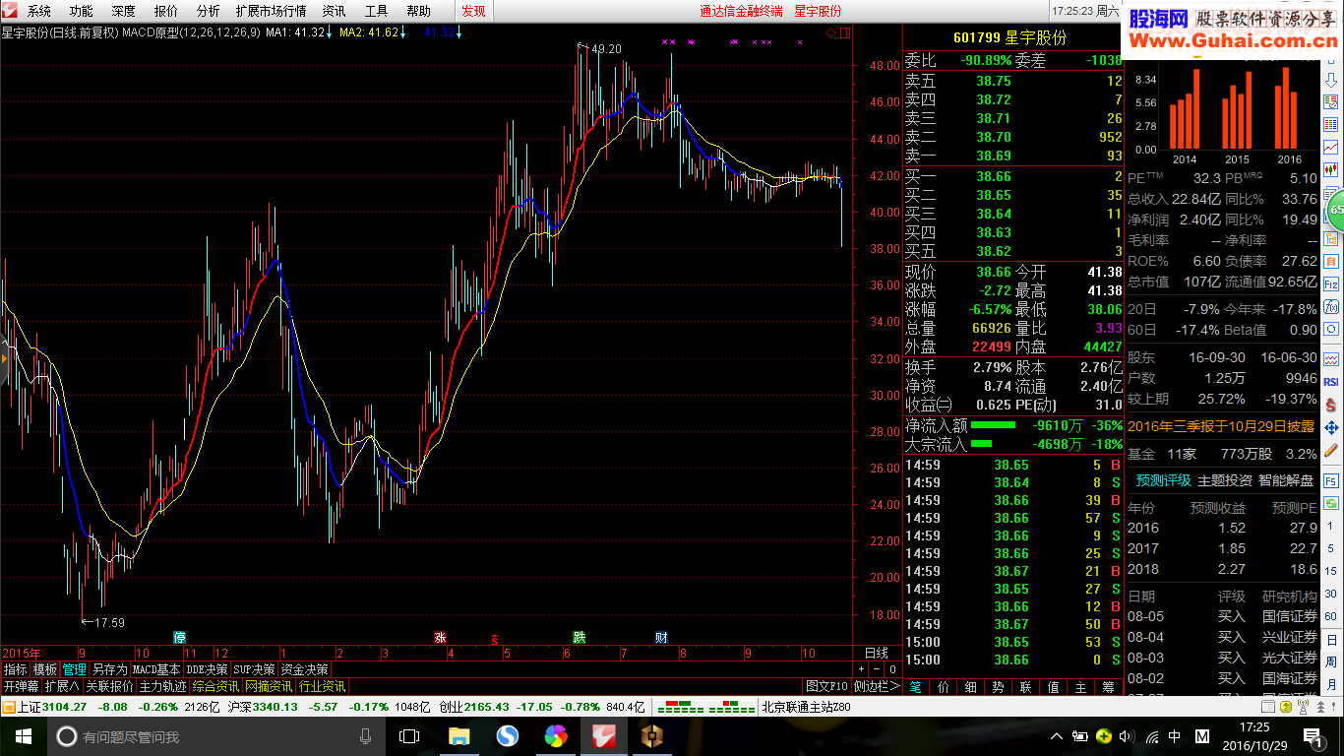
Task: Switch to weekly period 周 in sidebar
Action: pyautogui.click(x=1331, y=664)
